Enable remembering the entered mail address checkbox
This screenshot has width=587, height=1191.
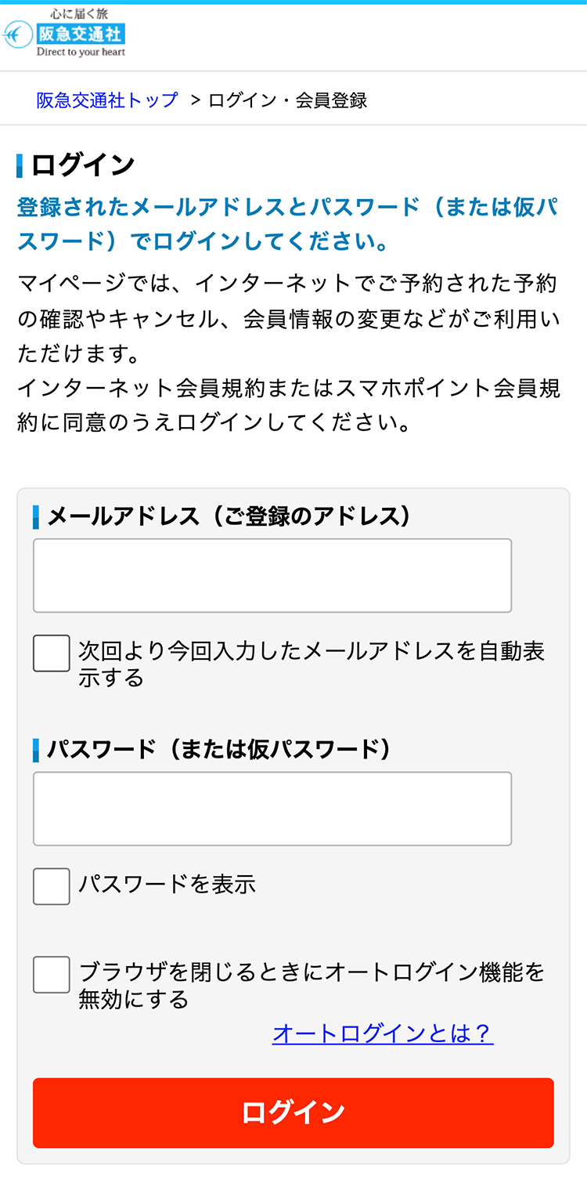(x=52, y=653)
